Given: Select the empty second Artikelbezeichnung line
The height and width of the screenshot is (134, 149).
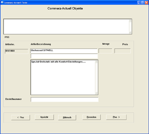Looking at the screenshot, I should pos(64,56).
